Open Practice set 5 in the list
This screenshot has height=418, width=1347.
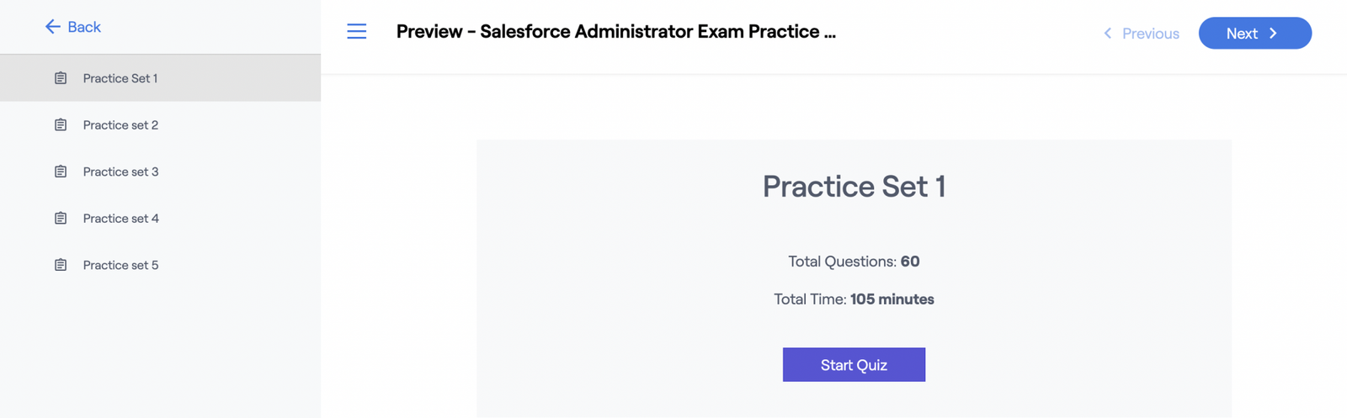(160, 265)
